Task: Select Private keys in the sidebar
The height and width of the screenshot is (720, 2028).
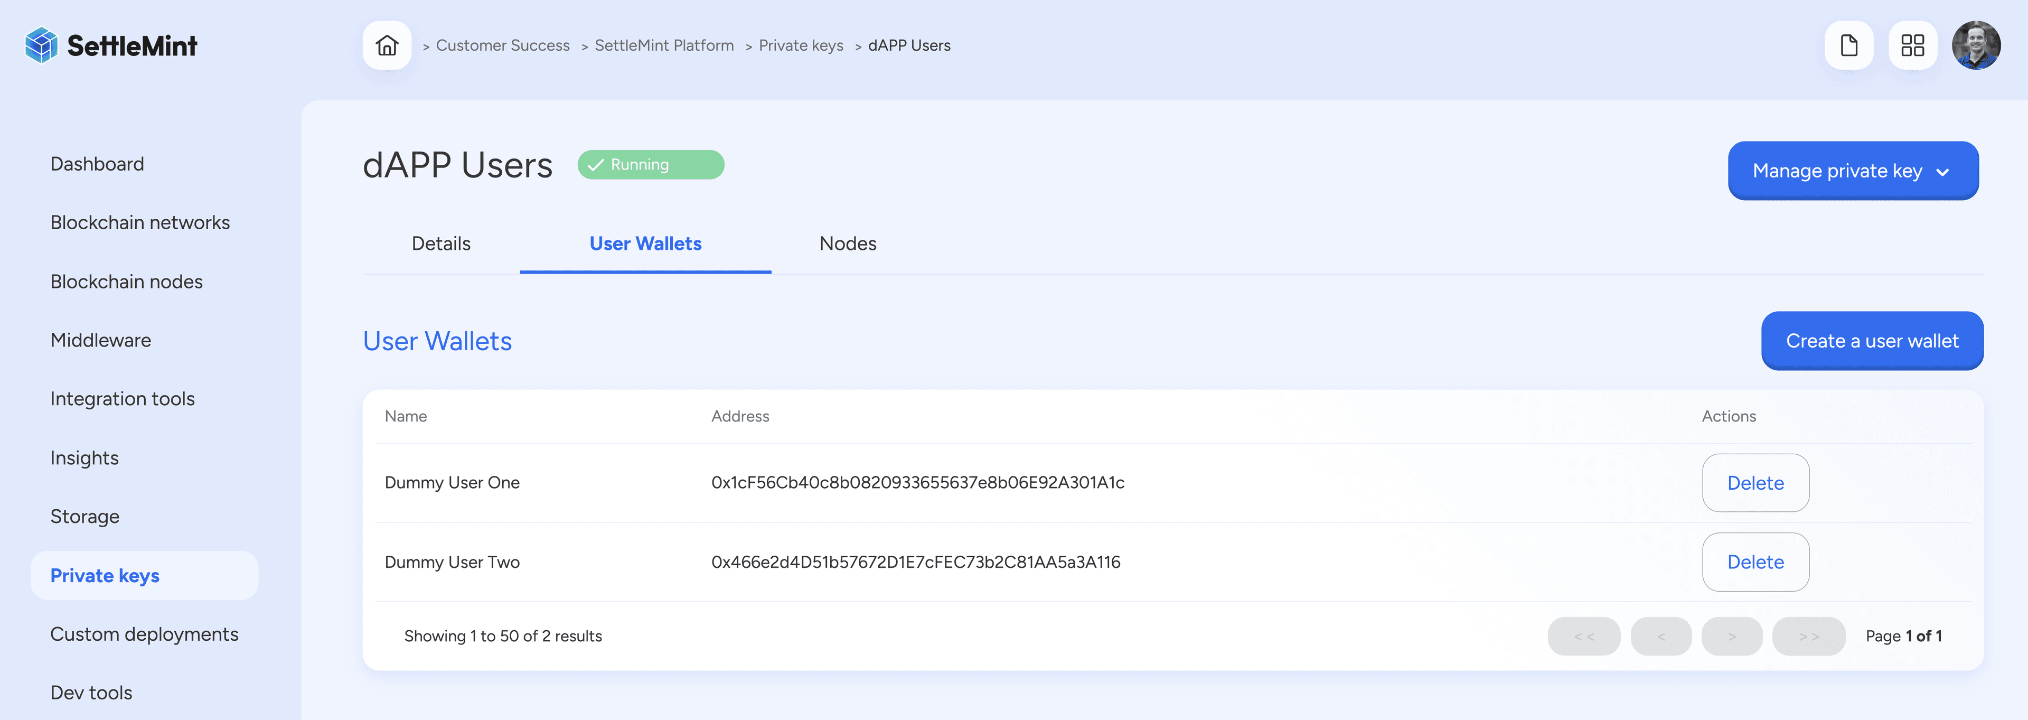Action: (x=144, y=575)
